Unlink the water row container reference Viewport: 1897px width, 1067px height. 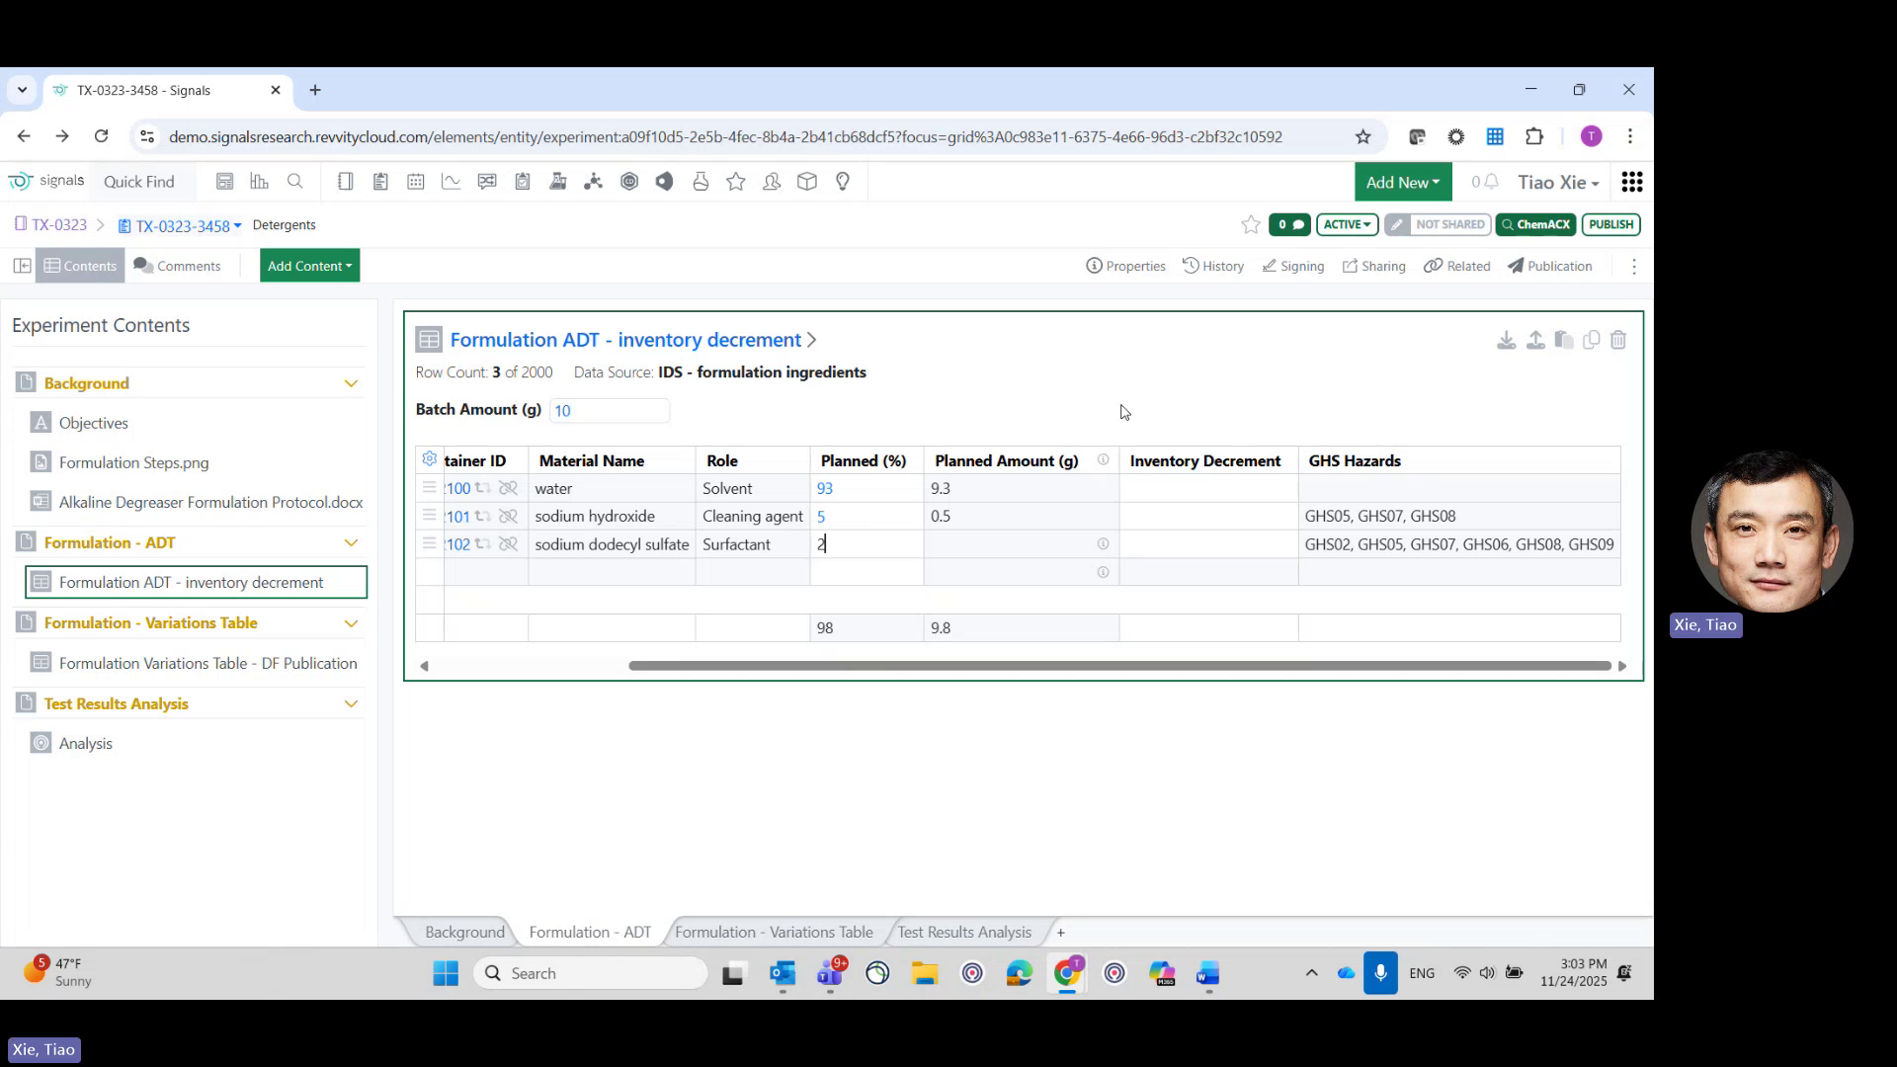point(509,487)
